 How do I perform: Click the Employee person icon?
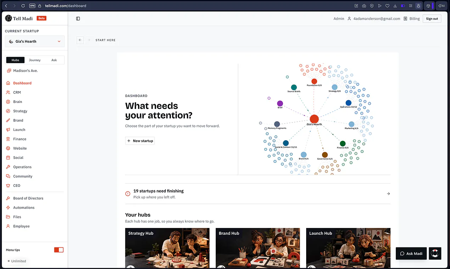9,226
